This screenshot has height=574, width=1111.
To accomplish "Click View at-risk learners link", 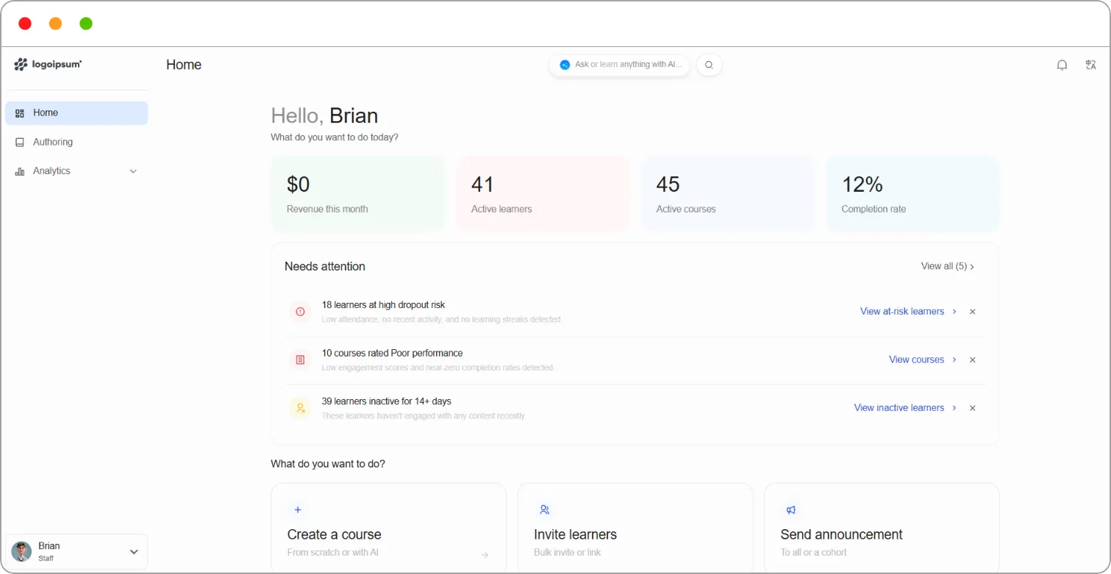I will click(908, 312).
